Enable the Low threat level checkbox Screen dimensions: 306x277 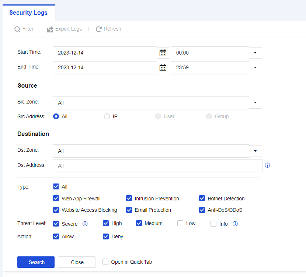(180, 223)
